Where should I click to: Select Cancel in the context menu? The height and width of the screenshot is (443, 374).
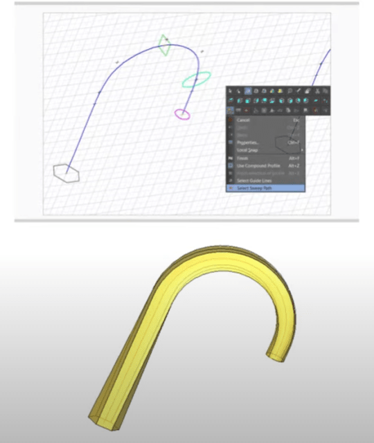pos(265,120)
